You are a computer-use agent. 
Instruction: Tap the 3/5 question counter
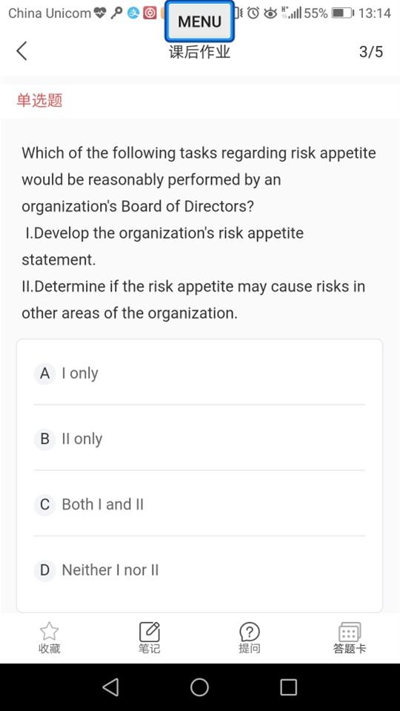pyautogui.click(x=371, y=52)
